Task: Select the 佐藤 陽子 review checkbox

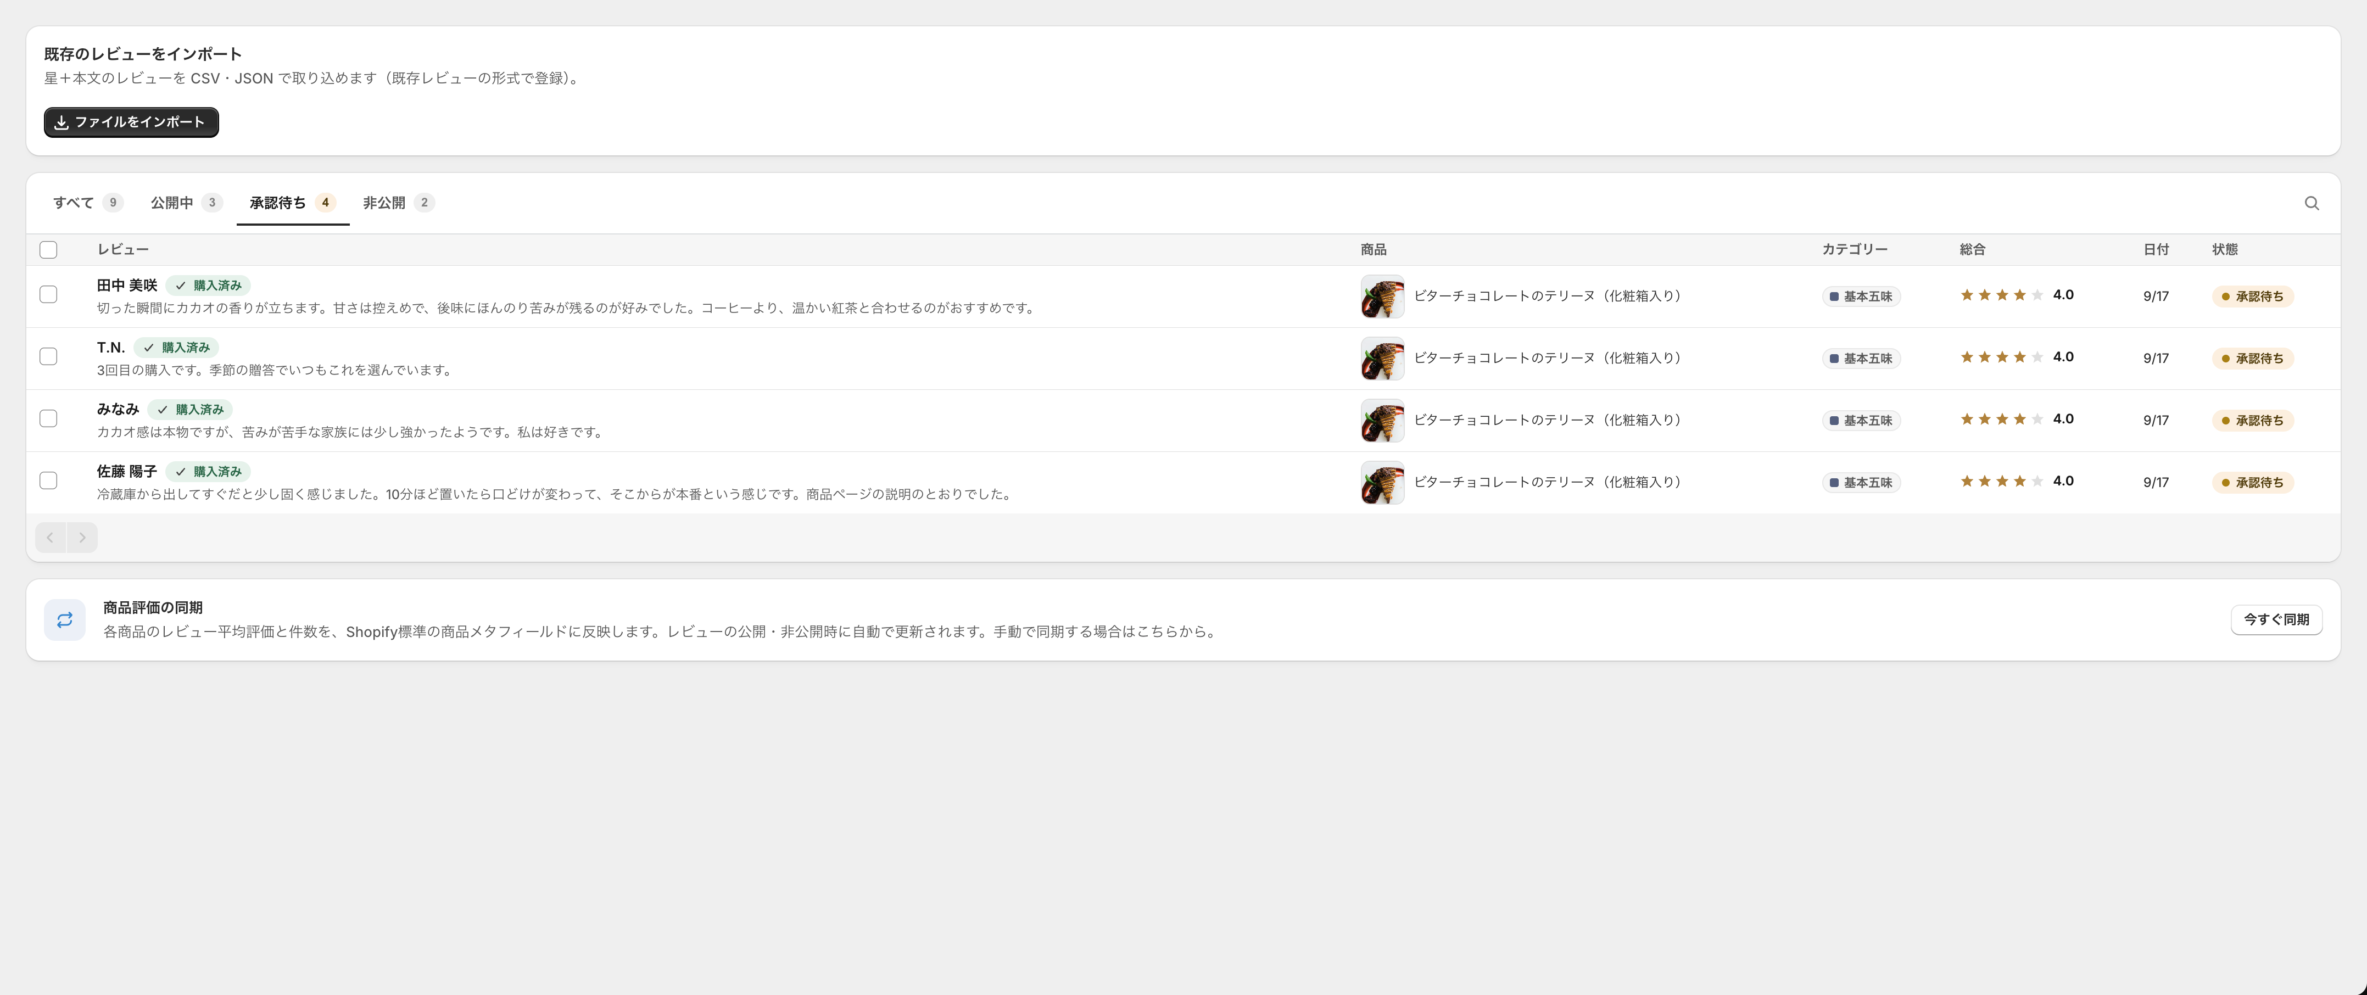Action: pos(49,480)
